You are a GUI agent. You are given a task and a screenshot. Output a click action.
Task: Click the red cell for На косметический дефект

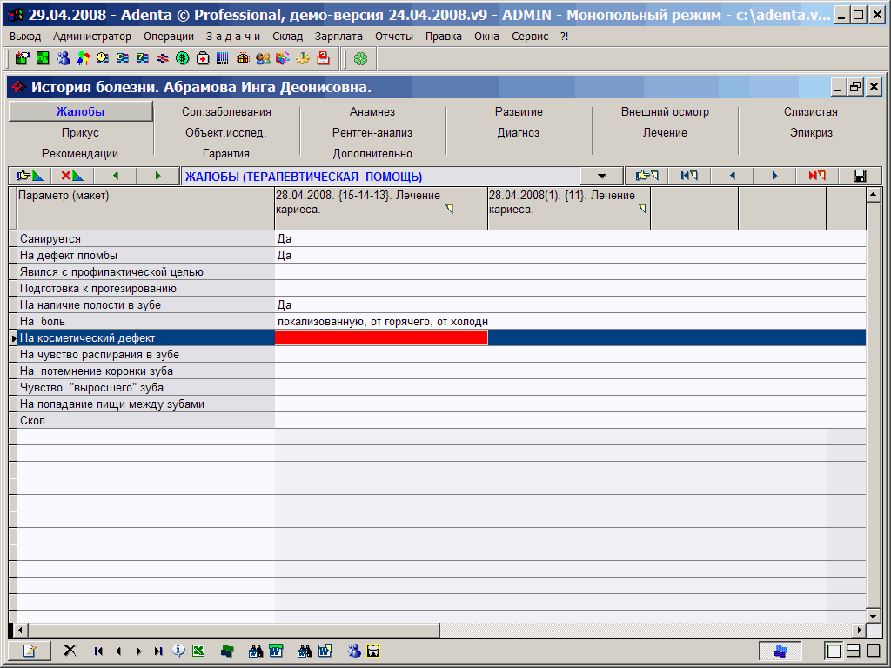pos(381,338)
